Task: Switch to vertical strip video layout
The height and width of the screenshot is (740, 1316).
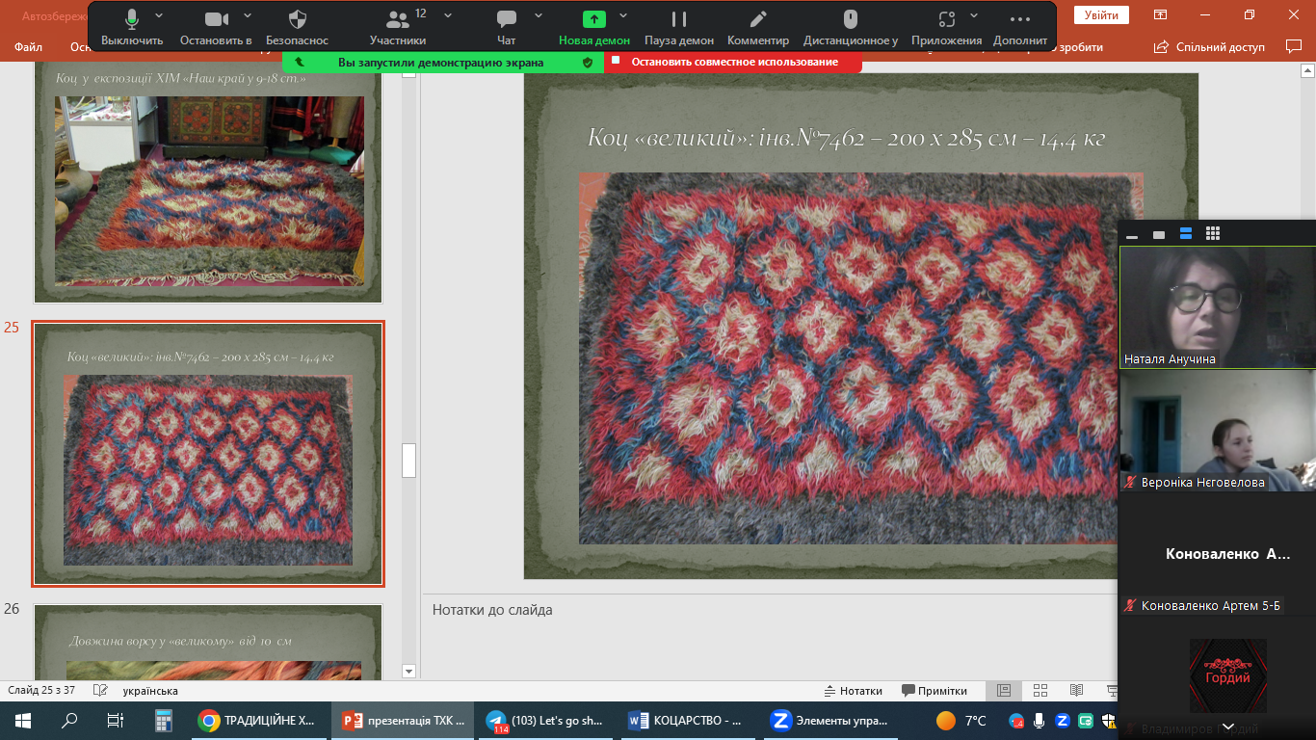Action: point(1186,234)
